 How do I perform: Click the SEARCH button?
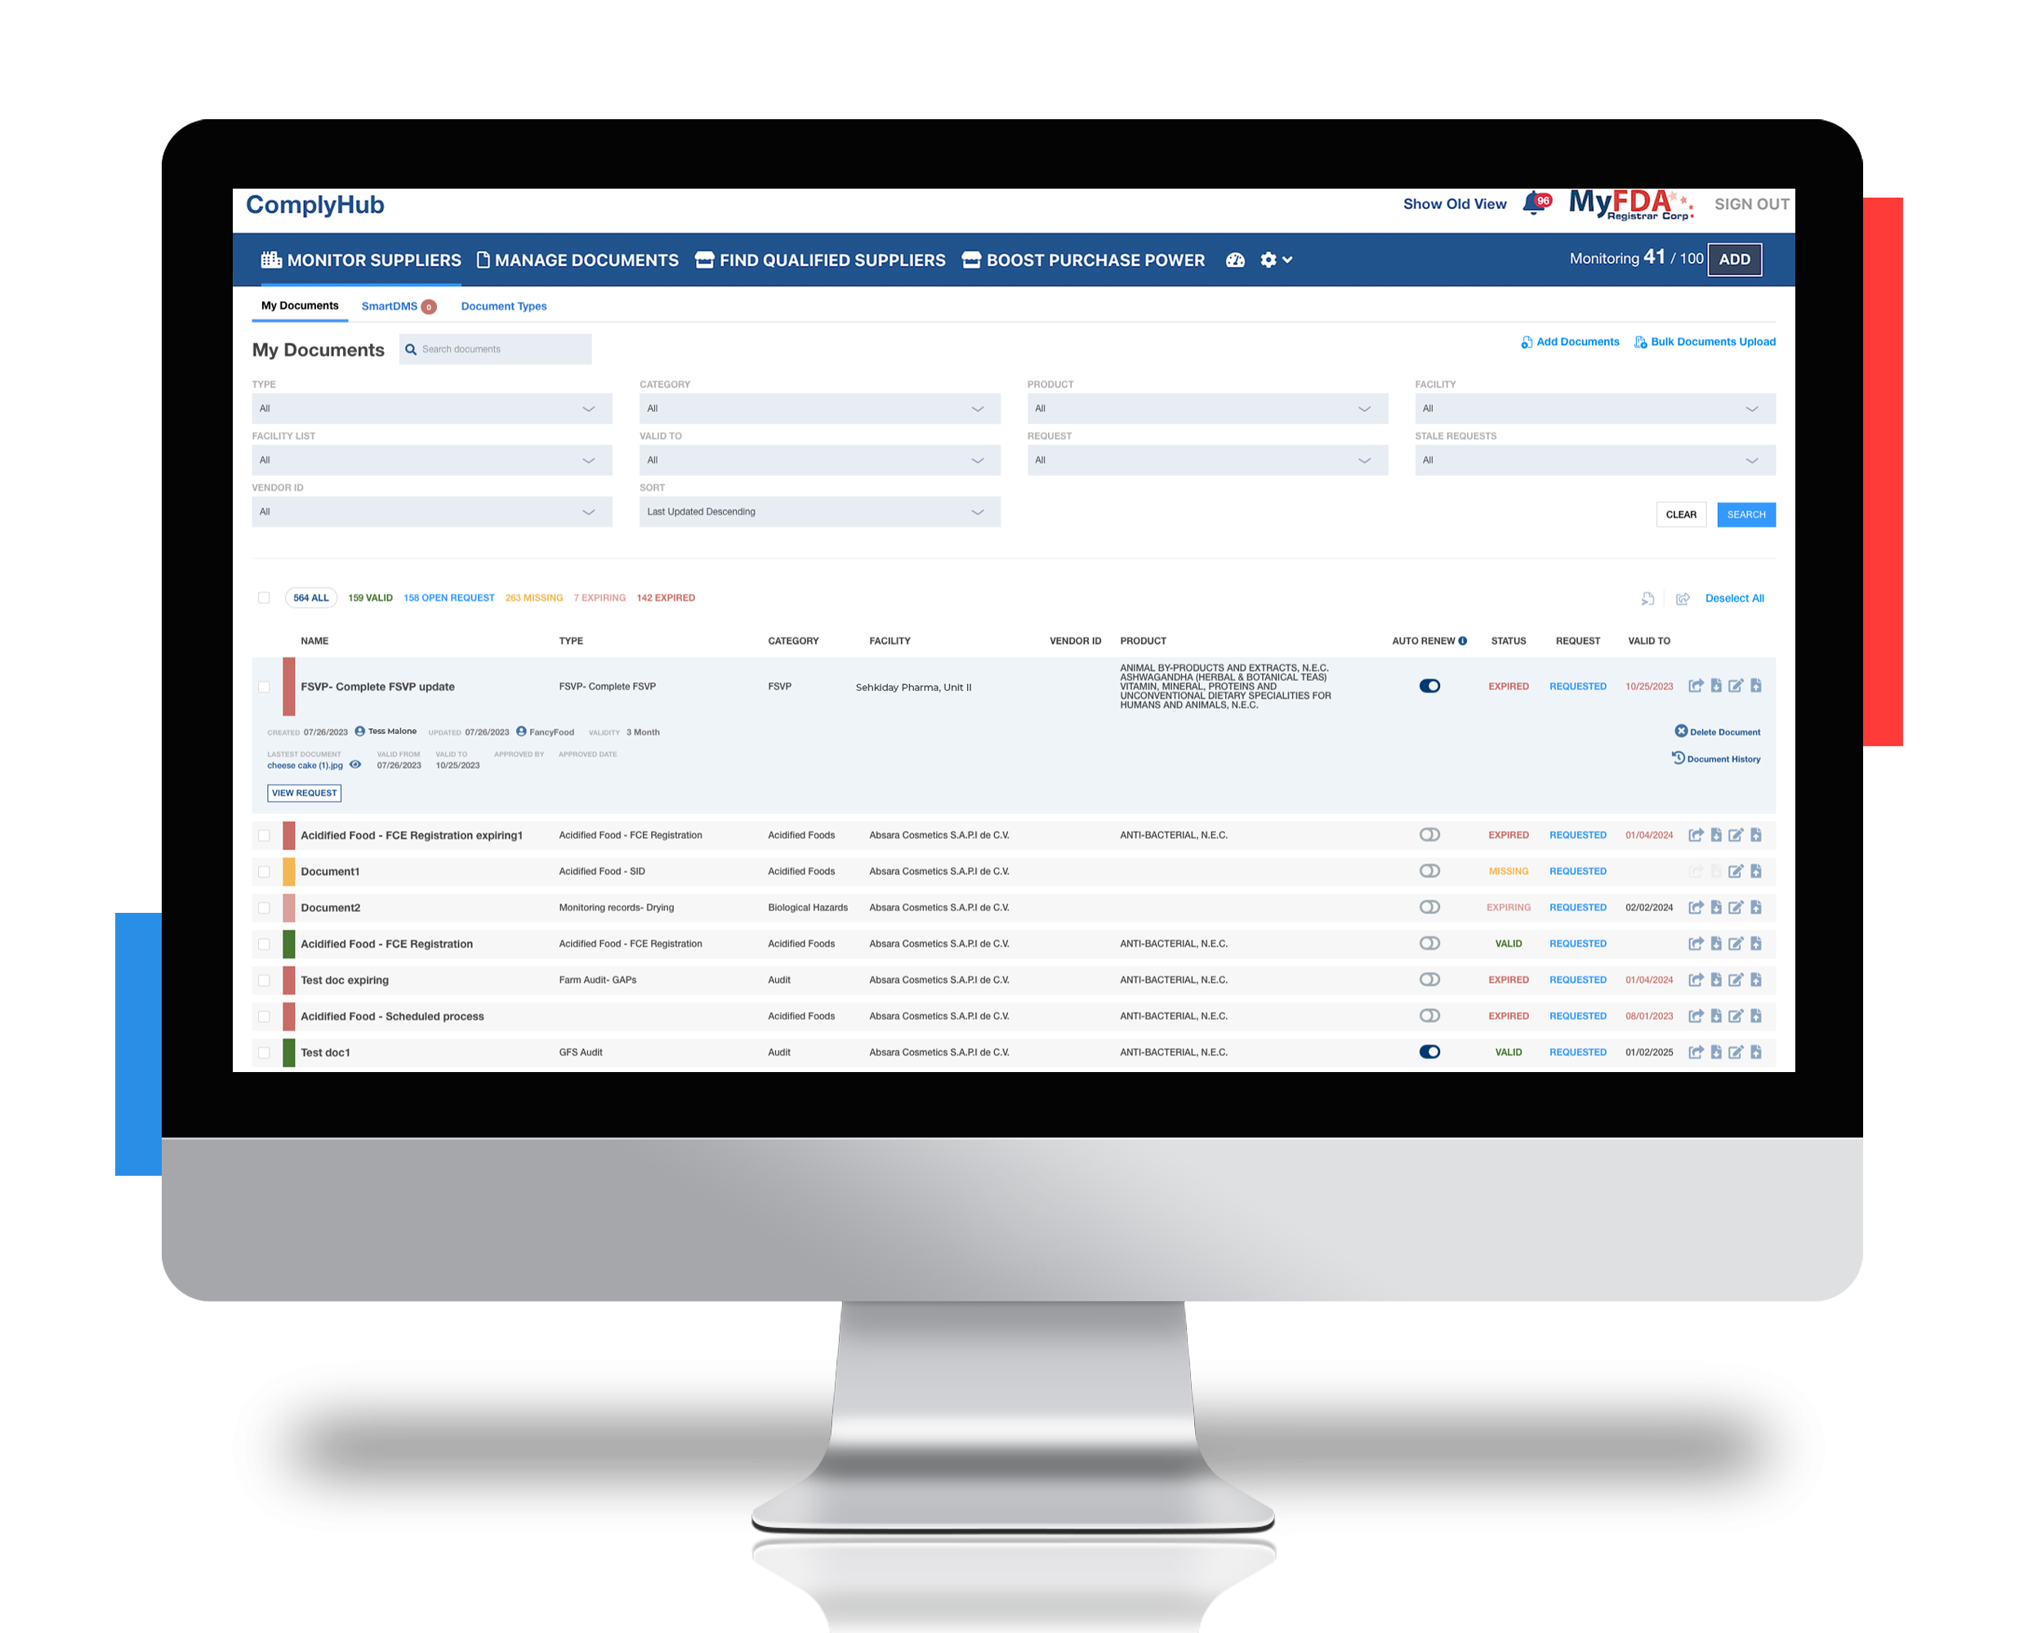(x=1744, y=514)
